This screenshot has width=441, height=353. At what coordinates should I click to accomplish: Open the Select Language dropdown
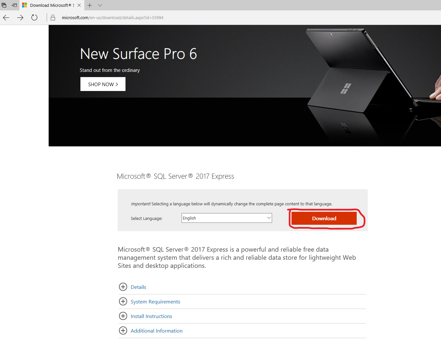(227, 218)
